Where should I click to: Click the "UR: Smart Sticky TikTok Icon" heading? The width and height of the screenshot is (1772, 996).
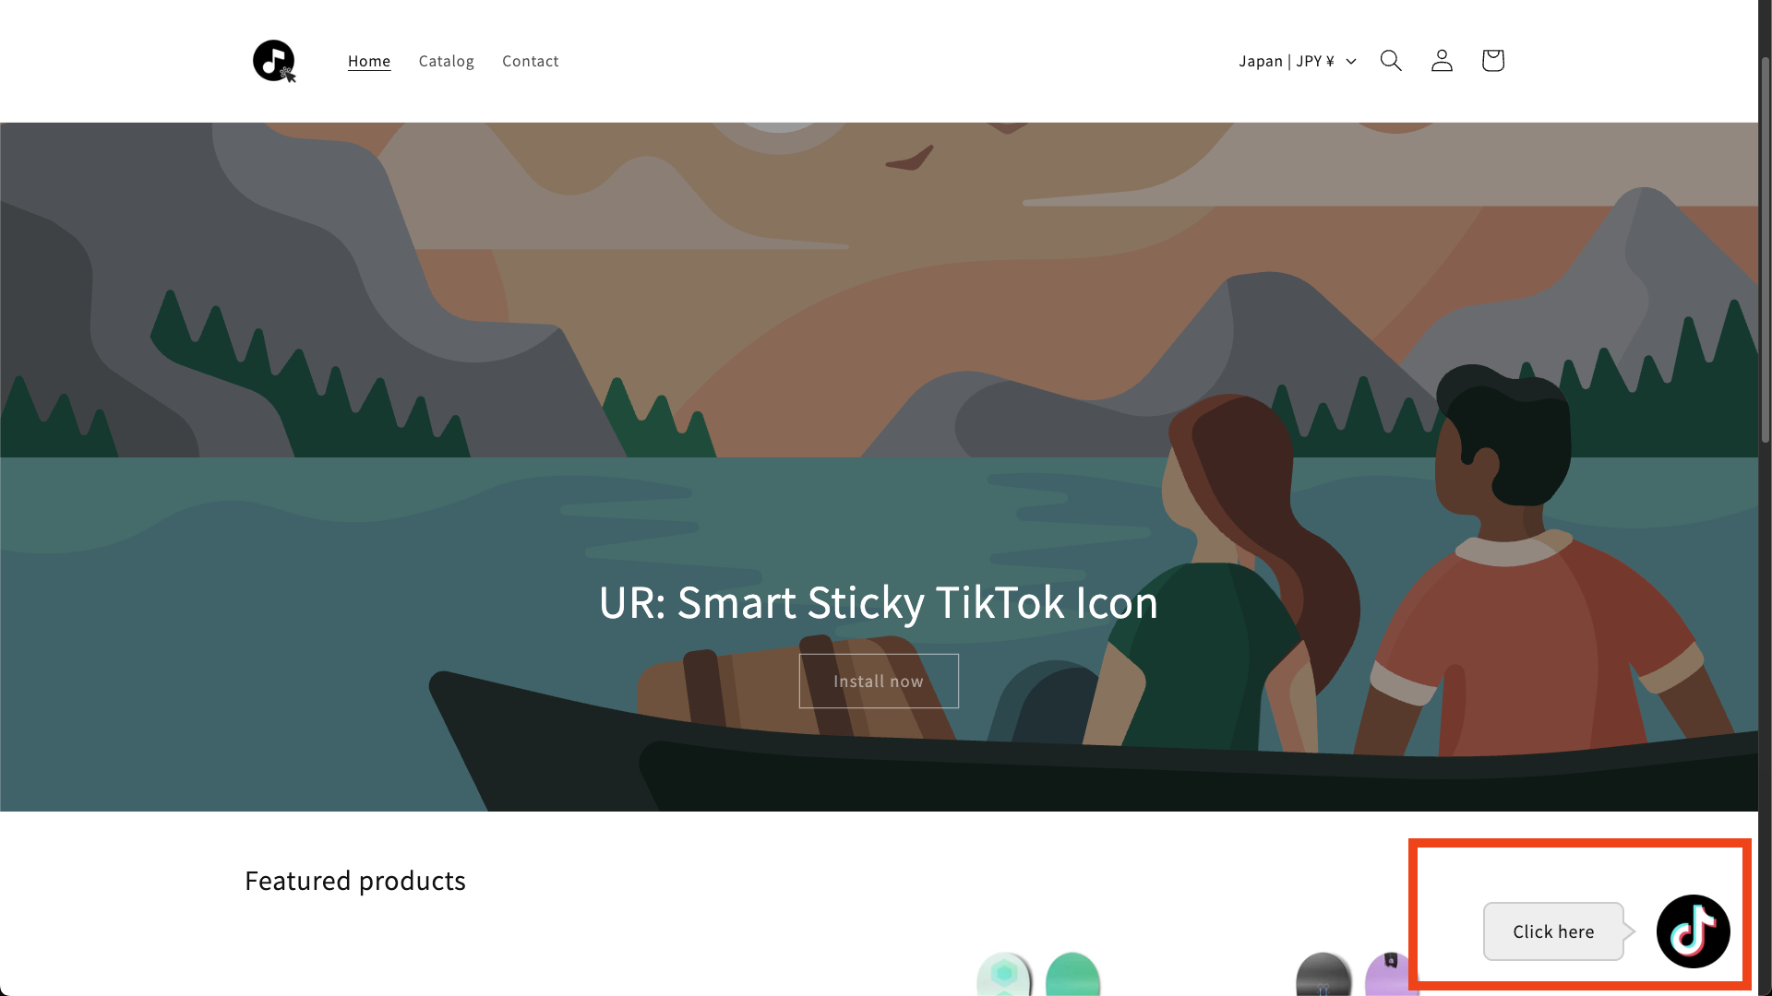[x=879, y=602]
